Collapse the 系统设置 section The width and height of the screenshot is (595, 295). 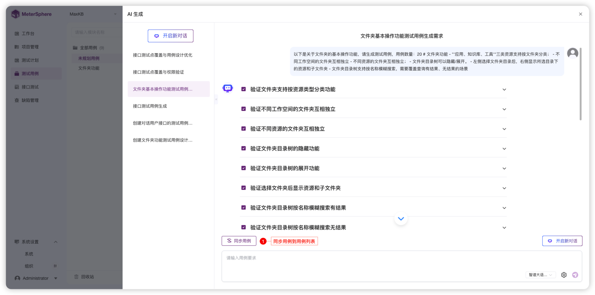56,242
